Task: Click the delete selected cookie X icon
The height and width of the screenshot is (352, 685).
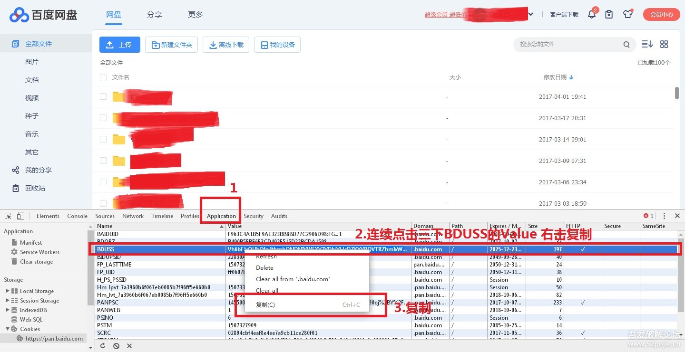Action: coord(129,346)
